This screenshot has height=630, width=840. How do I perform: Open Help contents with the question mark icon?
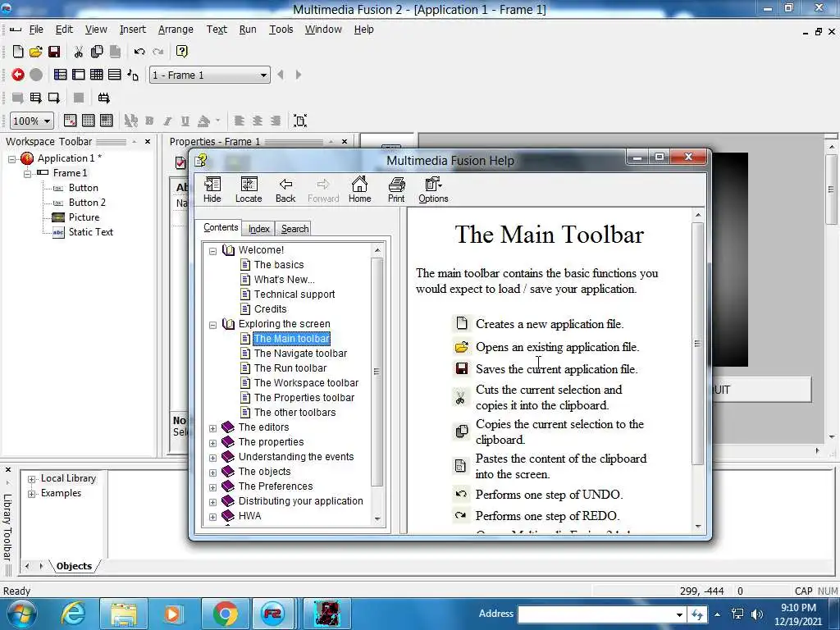point(181,52)
